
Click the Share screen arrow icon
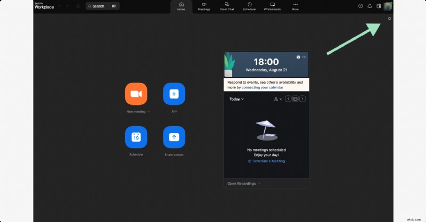174,137
